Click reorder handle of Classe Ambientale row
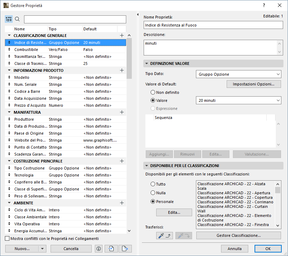The height and width of the screenshot is (256, 288). tap(9, 217)
